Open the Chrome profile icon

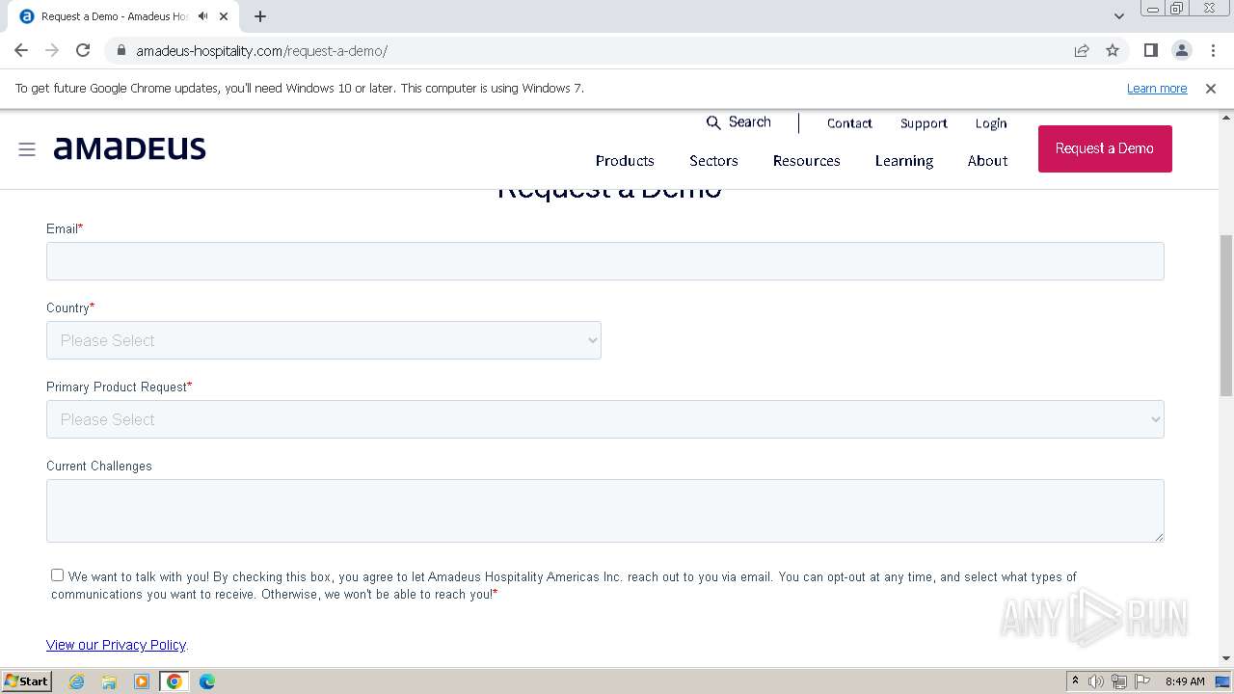[1182, 50]
